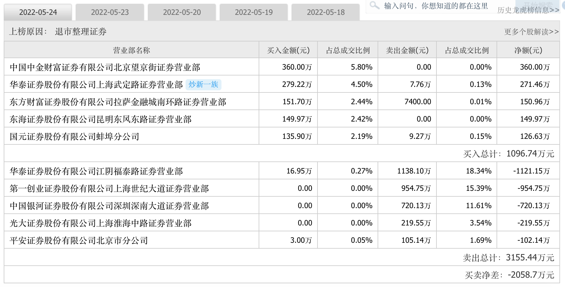565x287 pixels.
Task: Focus the 输入问句 search input field
Action: [436, 6]
